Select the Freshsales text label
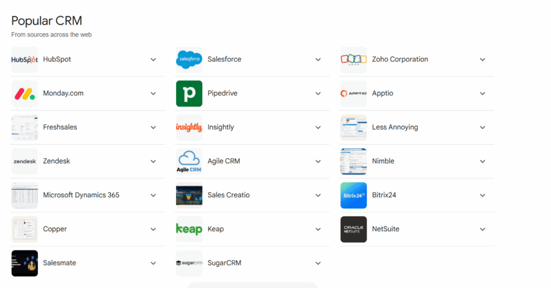 [60, 127]
